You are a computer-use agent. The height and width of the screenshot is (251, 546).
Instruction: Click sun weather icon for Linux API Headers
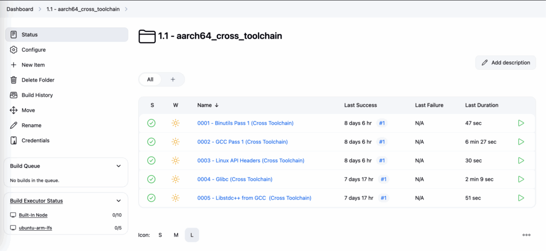tap(175, 160)
